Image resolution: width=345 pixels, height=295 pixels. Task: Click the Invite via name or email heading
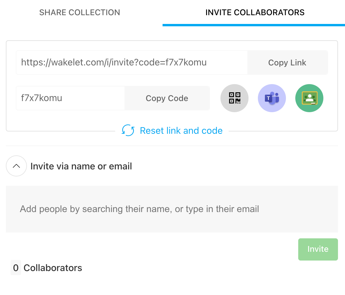point(81,166)
